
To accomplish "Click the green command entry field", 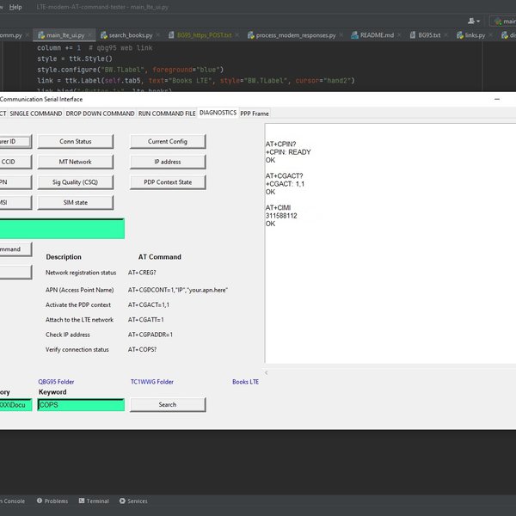I will [62, 229].
